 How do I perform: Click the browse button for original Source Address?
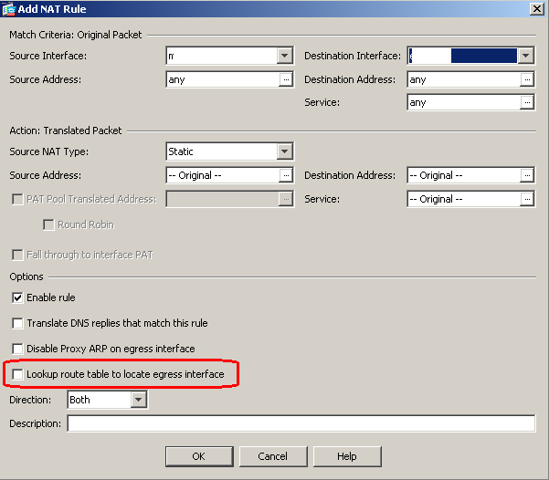coord(285,79)
